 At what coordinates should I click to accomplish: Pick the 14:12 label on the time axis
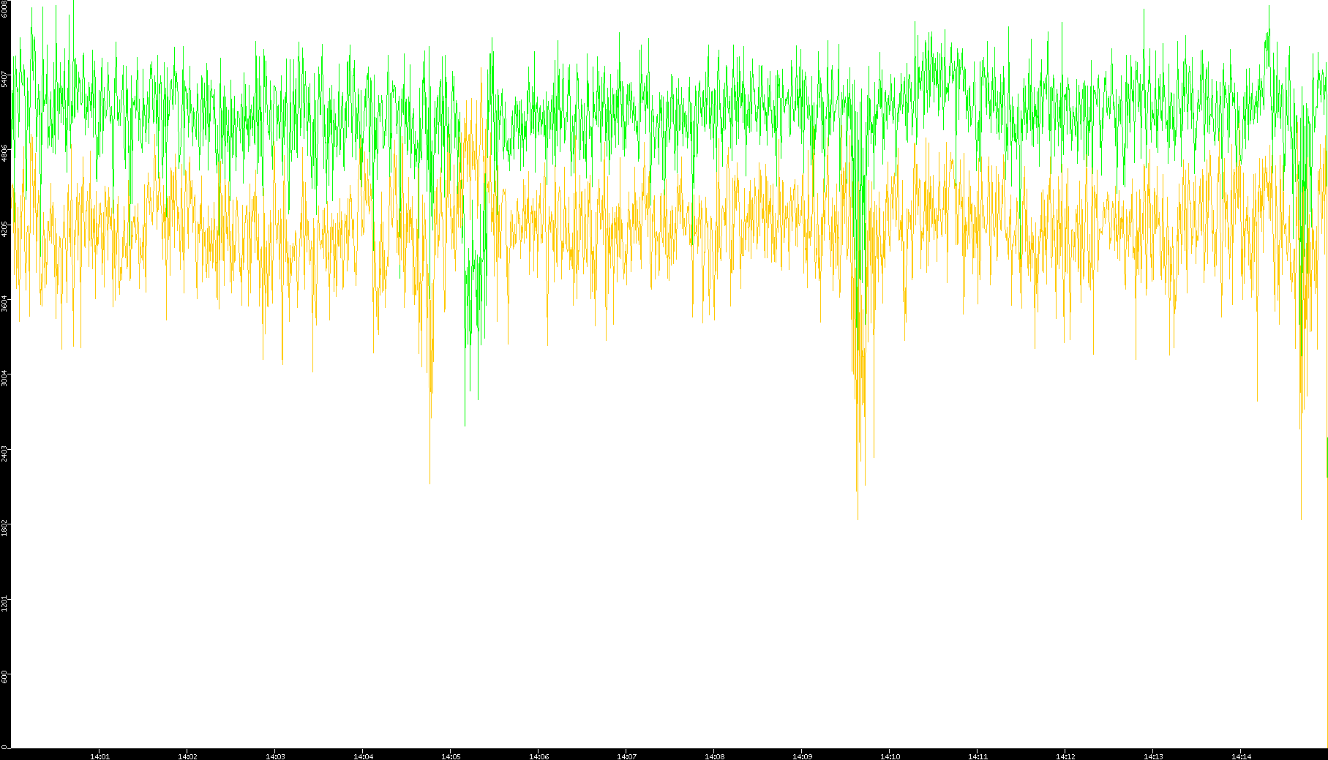1065,756
